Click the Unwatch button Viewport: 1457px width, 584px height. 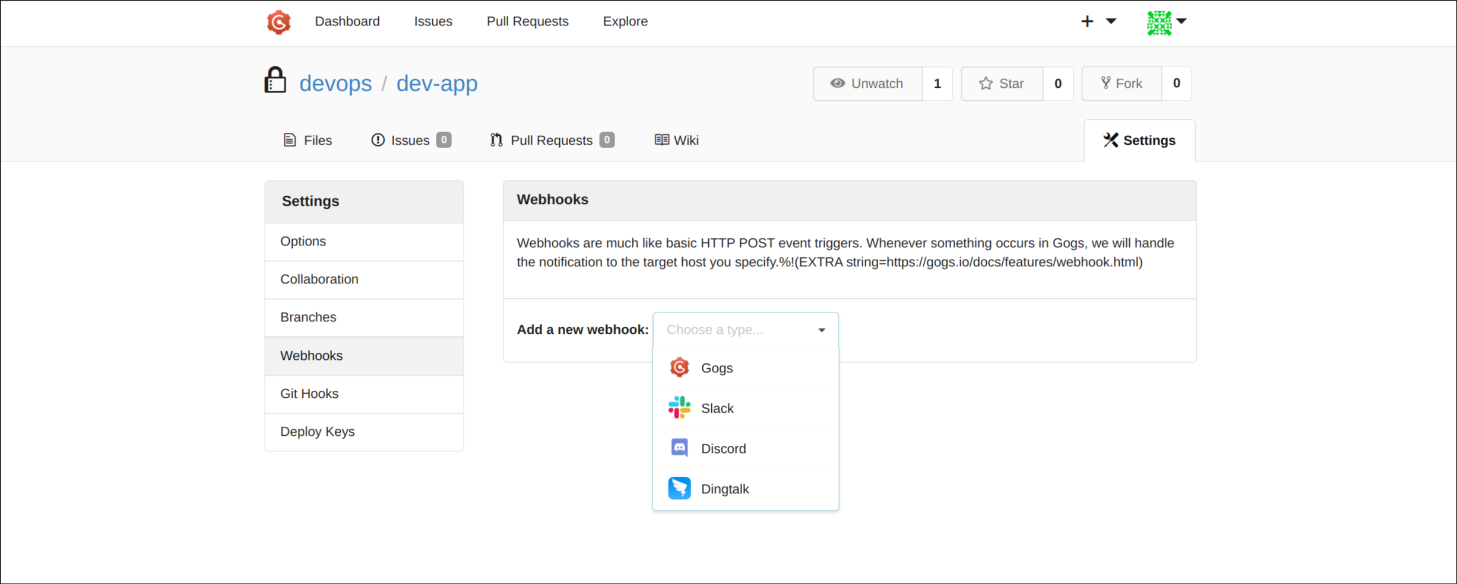click(867, 84)
